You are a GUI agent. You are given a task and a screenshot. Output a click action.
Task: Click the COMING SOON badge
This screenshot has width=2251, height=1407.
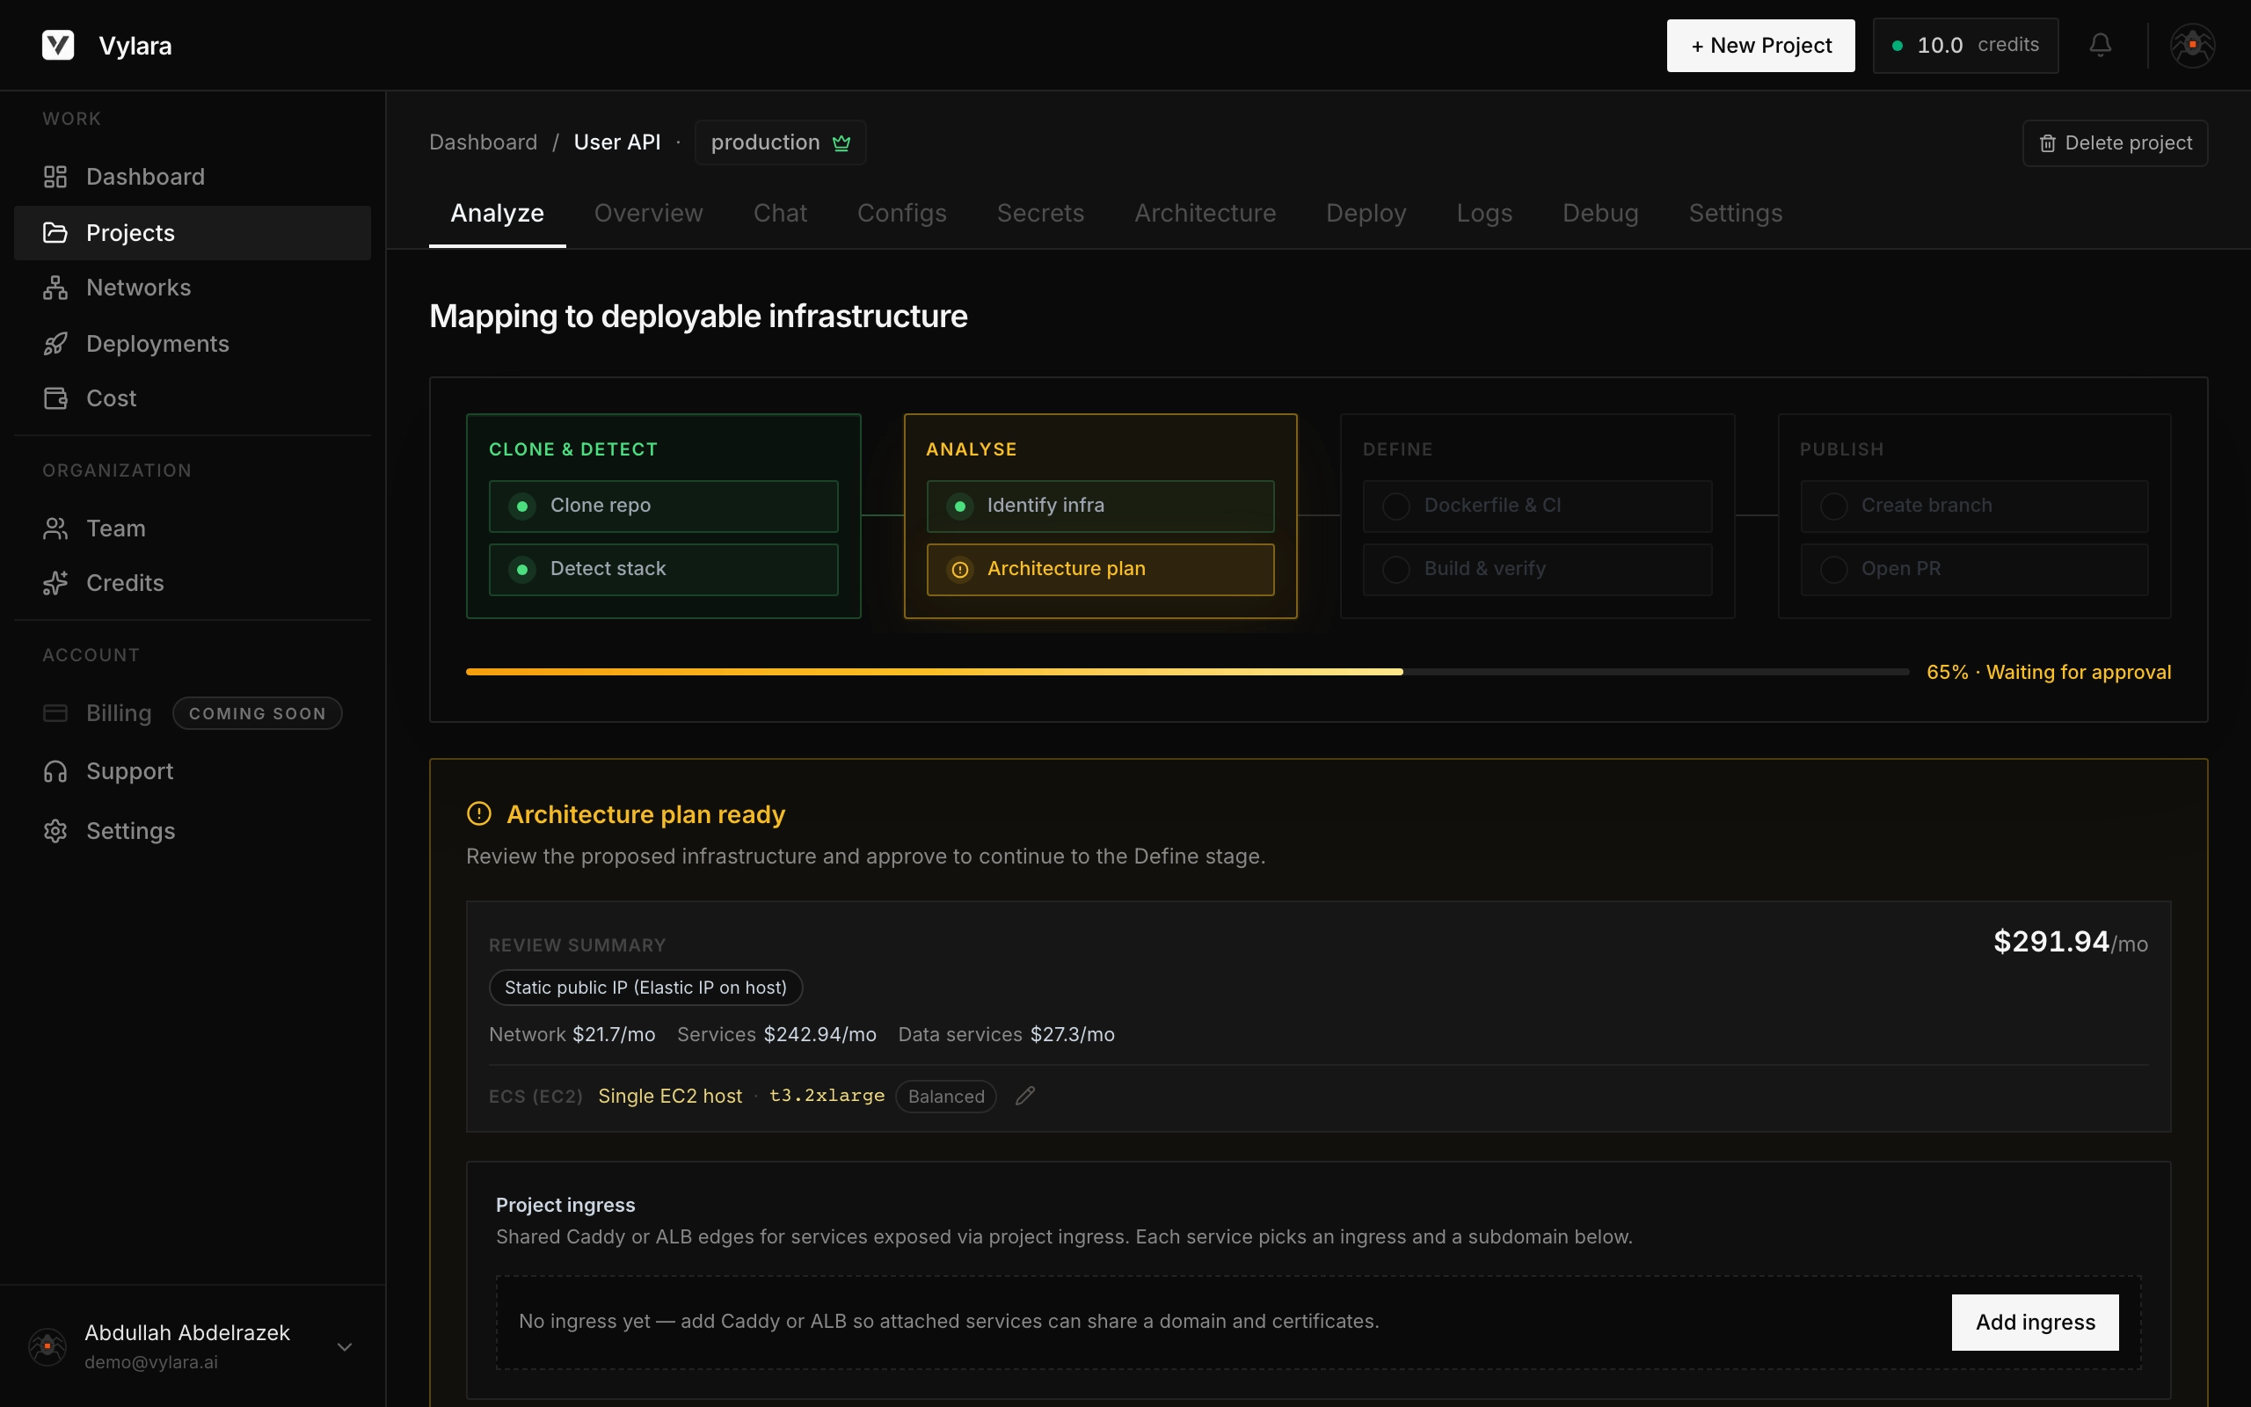(258, 713)
